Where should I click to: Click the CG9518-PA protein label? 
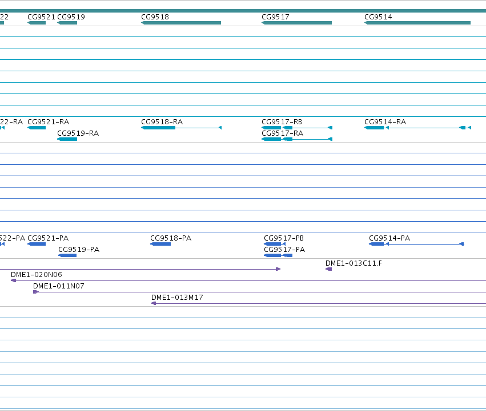click(x=171, y=238)
